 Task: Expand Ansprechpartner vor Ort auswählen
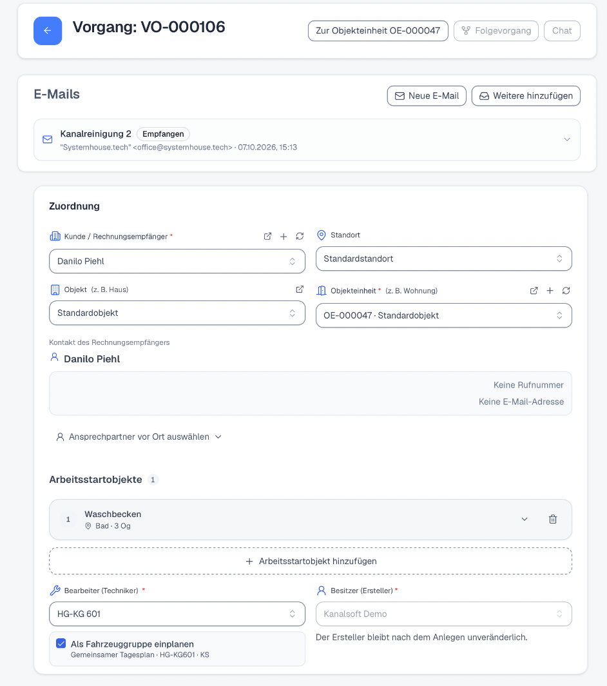pos(139,436)
